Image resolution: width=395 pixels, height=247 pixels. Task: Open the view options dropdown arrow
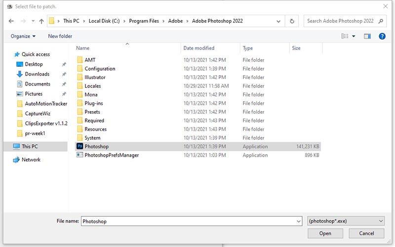tap(354, 36)
